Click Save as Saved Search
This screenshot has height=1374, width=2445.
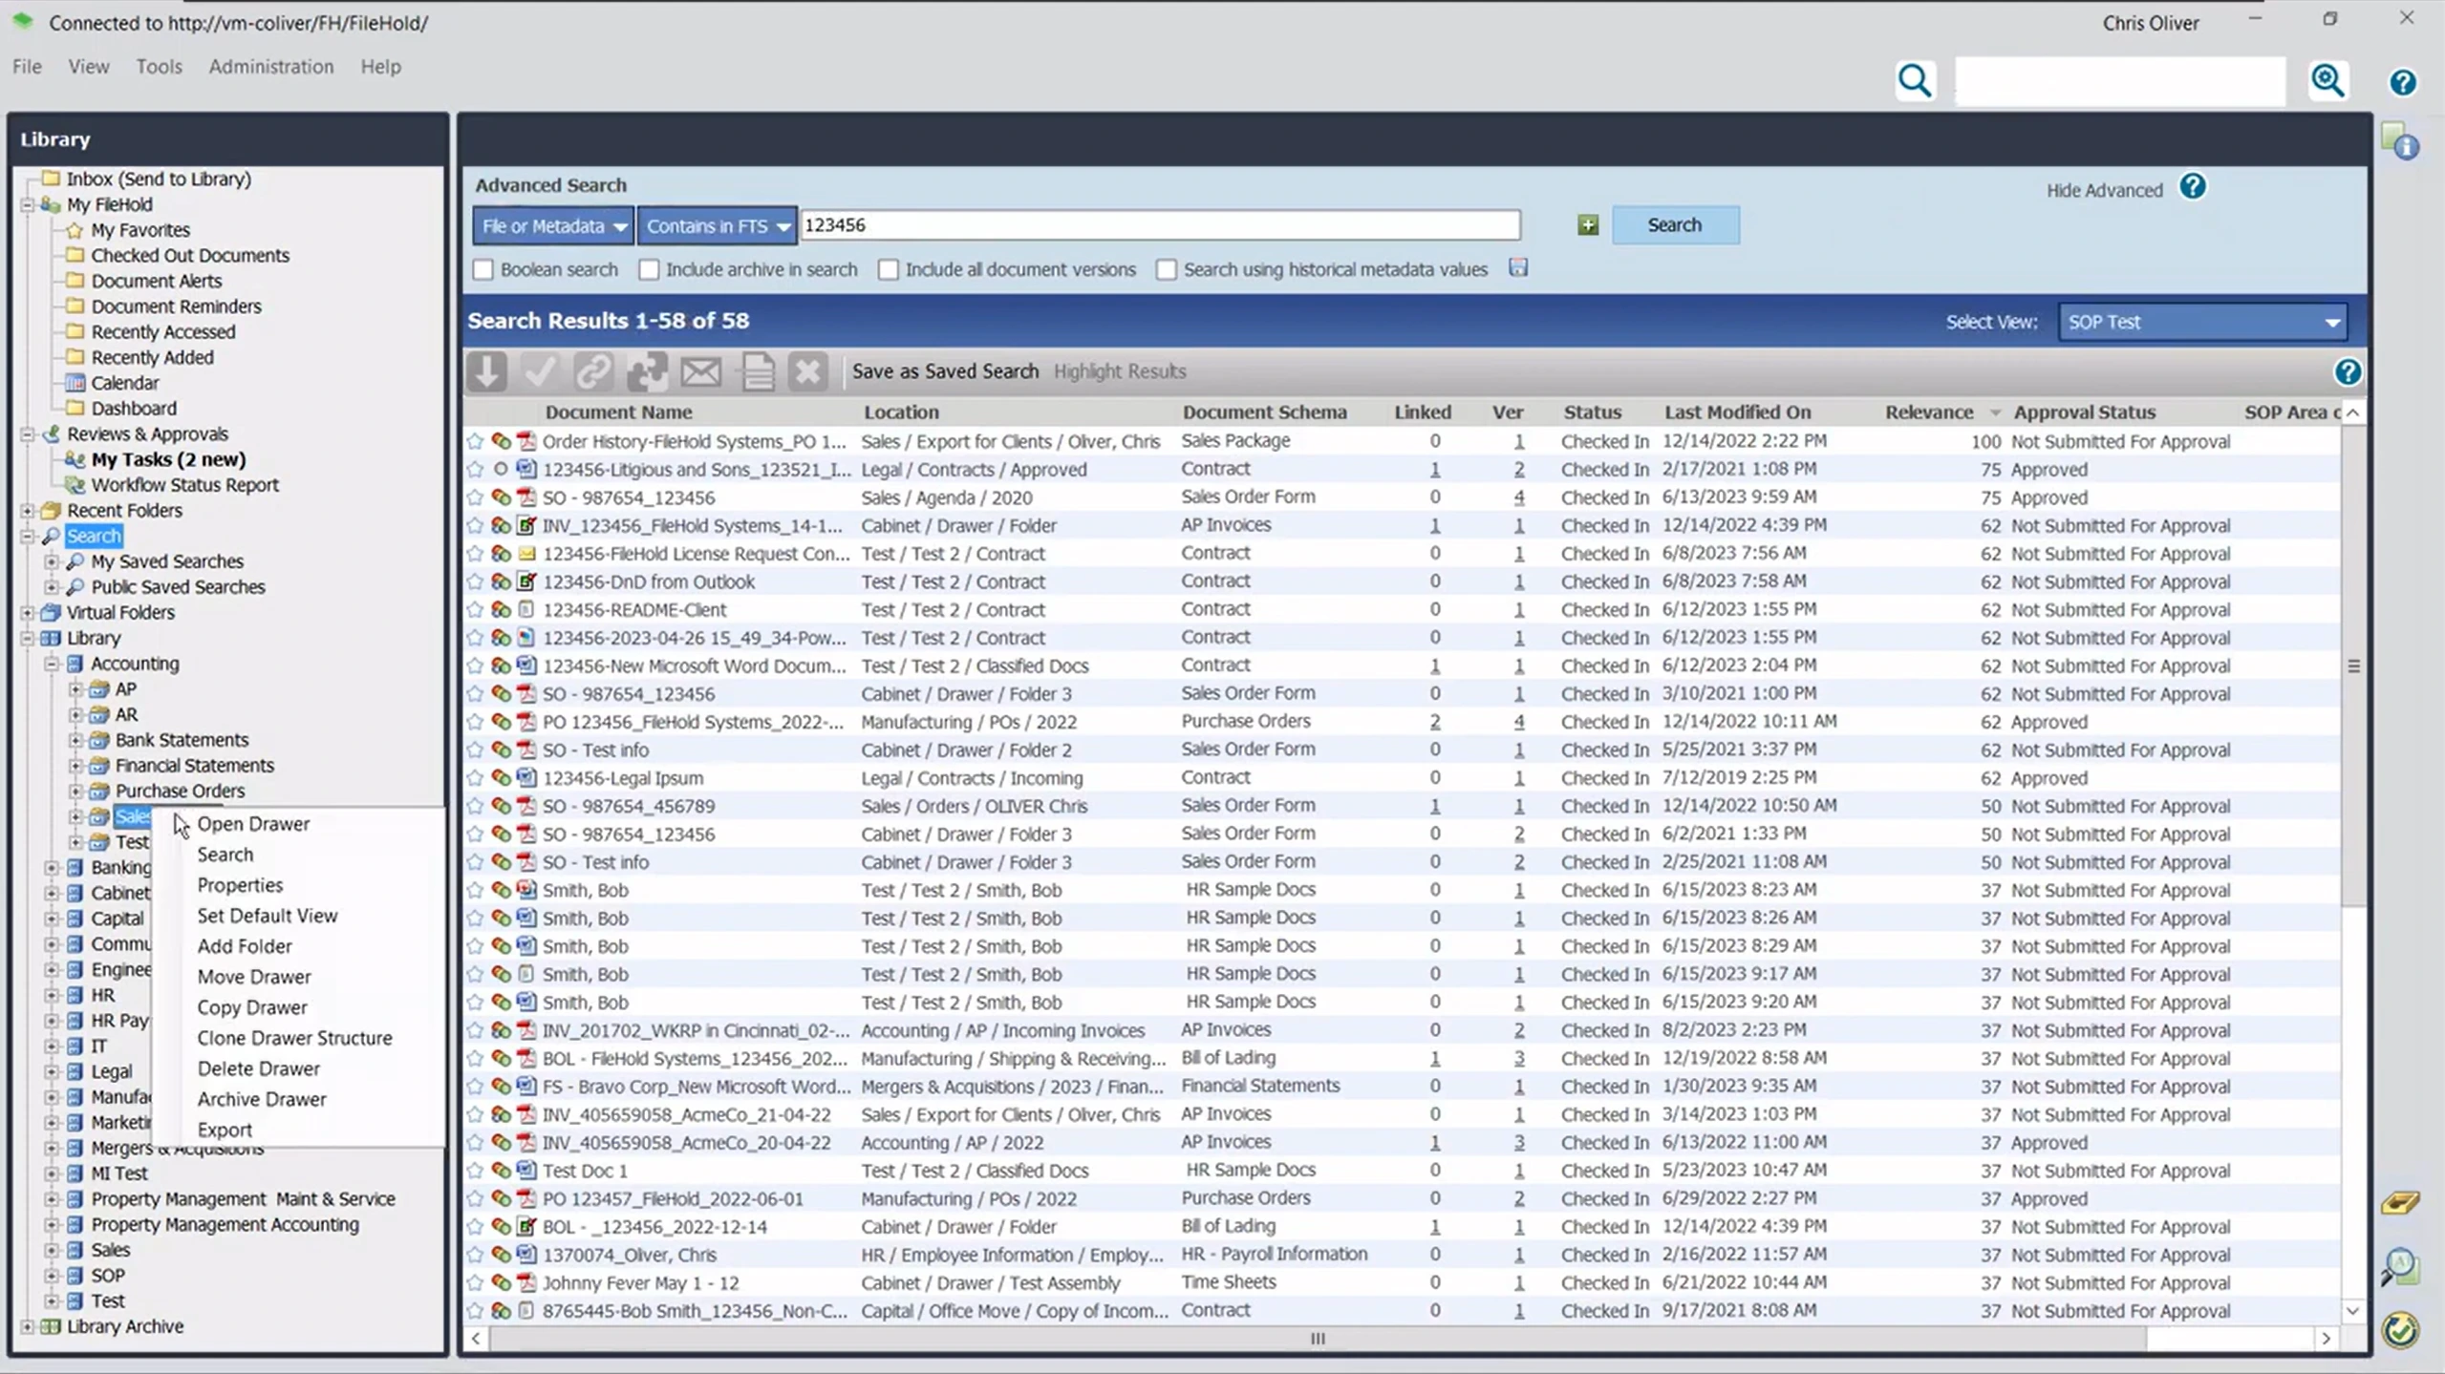coord(945,371)
